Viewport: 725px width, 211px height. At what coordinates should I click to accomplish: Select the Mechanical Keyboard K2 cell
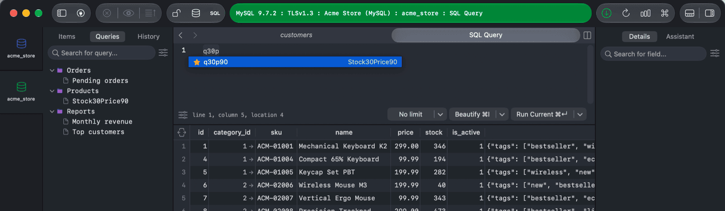344,146
